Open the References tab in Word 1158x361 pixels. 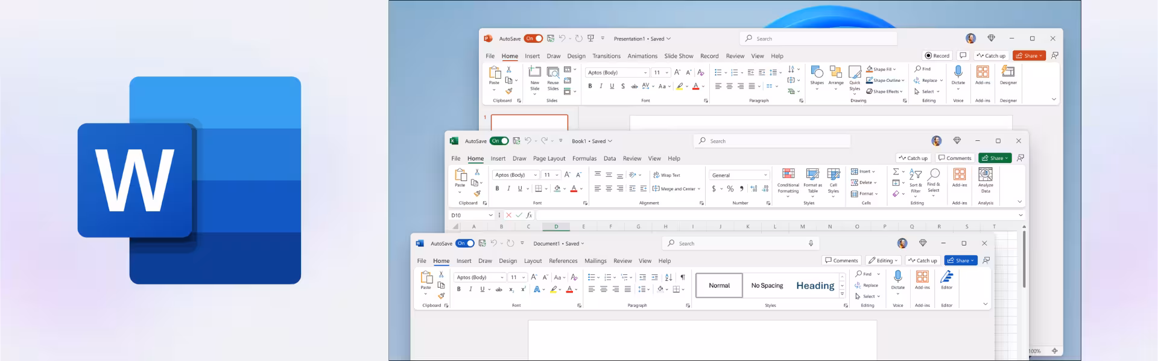[x=563, y=261]
